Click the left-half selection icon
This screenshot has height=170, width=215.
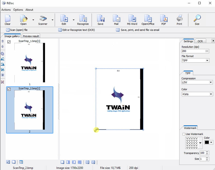click(74, 162)
